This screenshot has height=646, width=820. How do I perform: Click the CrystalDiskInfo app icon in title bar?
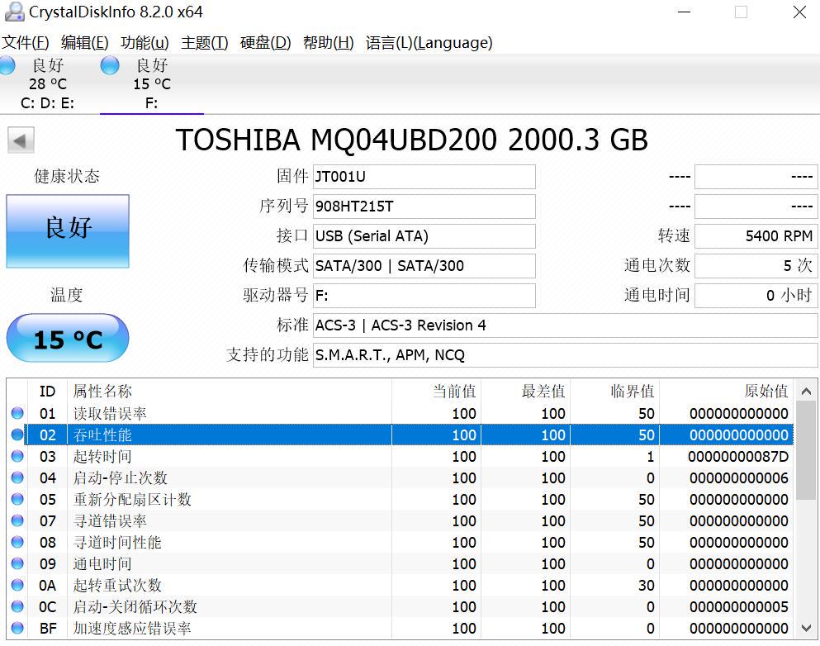(x=13, y=12)
